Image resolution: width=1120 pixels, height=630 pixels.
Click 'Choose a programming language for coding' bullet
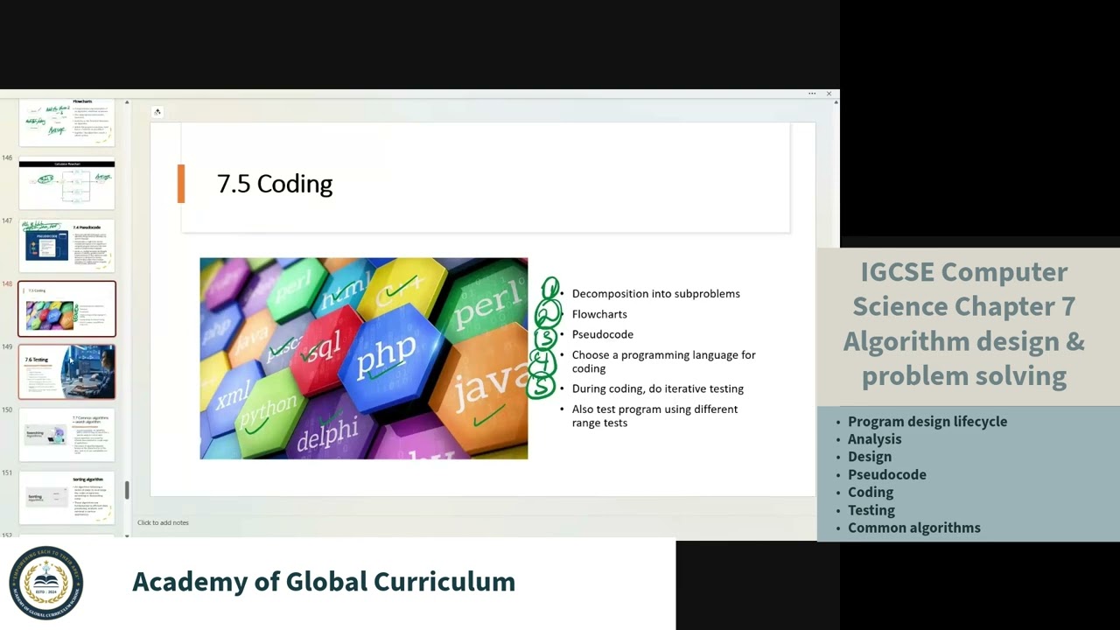pos(663,361)
